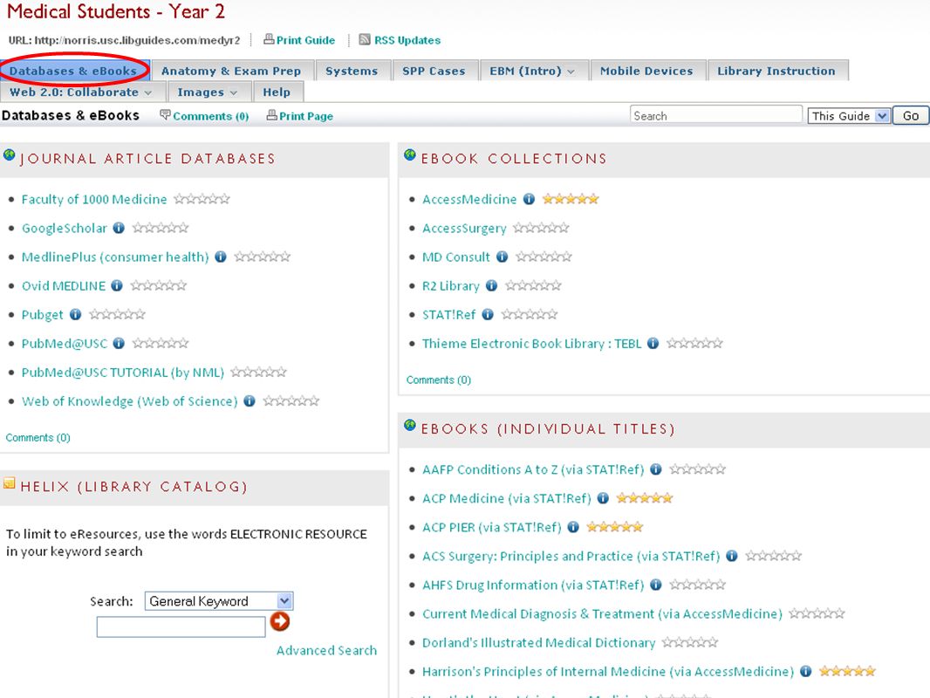Click the Comments speech bubble icon
Viewport: 930px width, 698px height.
point(166,114)
